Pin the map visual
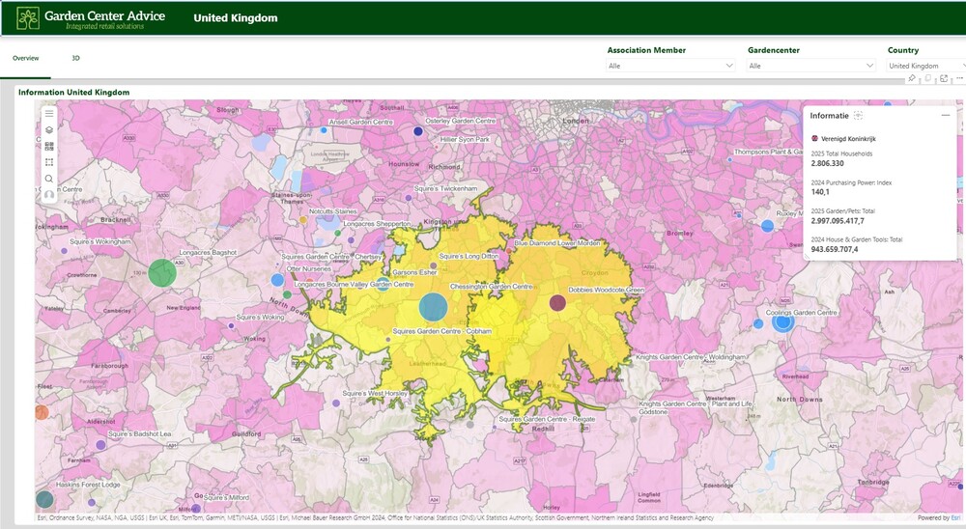The image size is (966, 529). coord(912,79)
